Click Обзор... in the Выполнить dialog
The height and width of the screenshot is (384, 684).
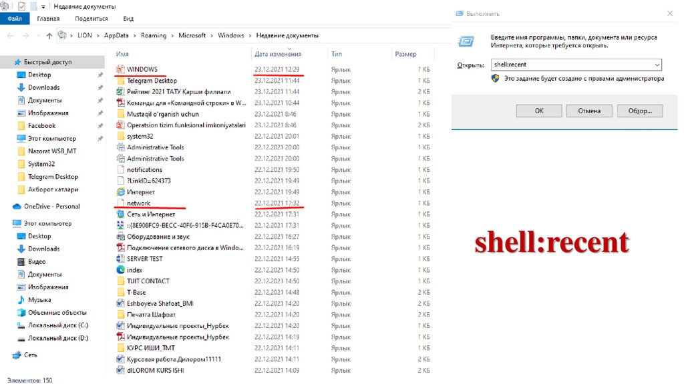click(640, 111)
